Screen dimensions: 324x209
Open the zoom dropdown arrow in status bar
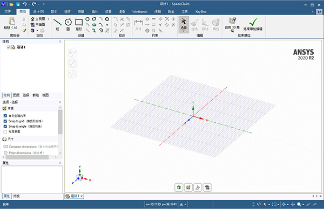(x=303, y=205)
